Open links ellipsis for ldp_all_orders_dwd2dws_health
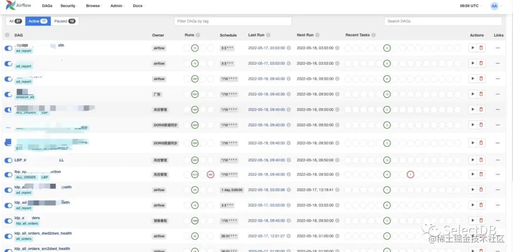 point(498,236)
